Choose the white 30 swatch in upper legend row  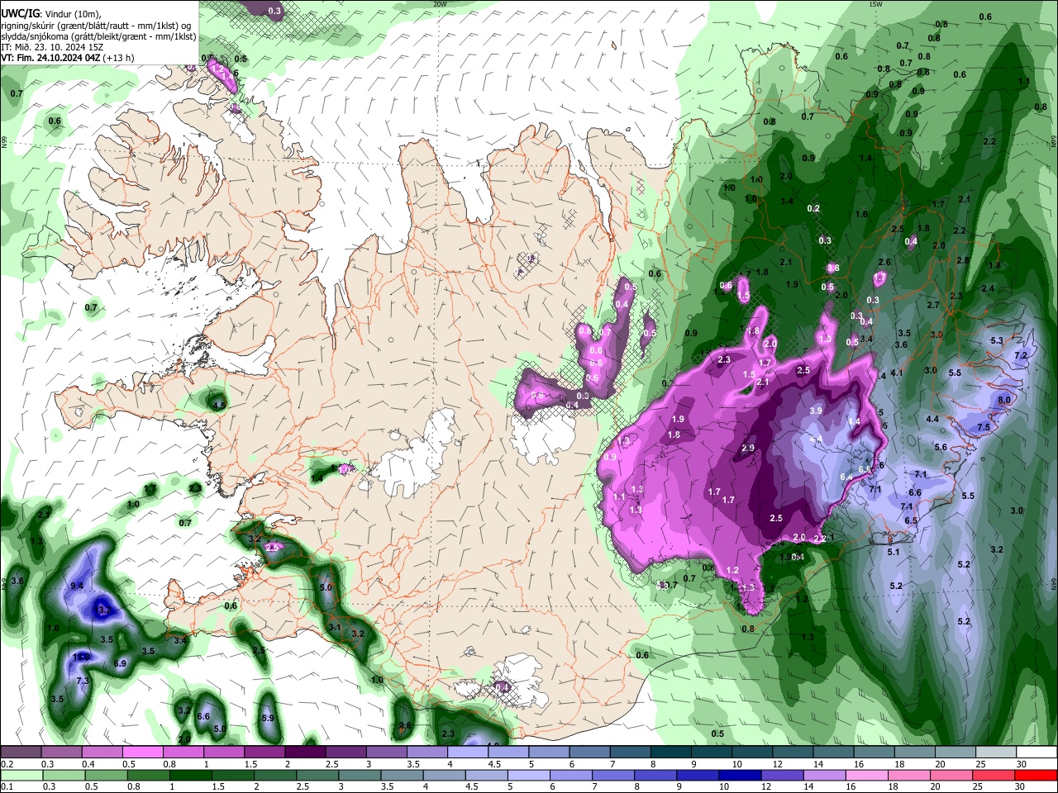pos(1037,753)
